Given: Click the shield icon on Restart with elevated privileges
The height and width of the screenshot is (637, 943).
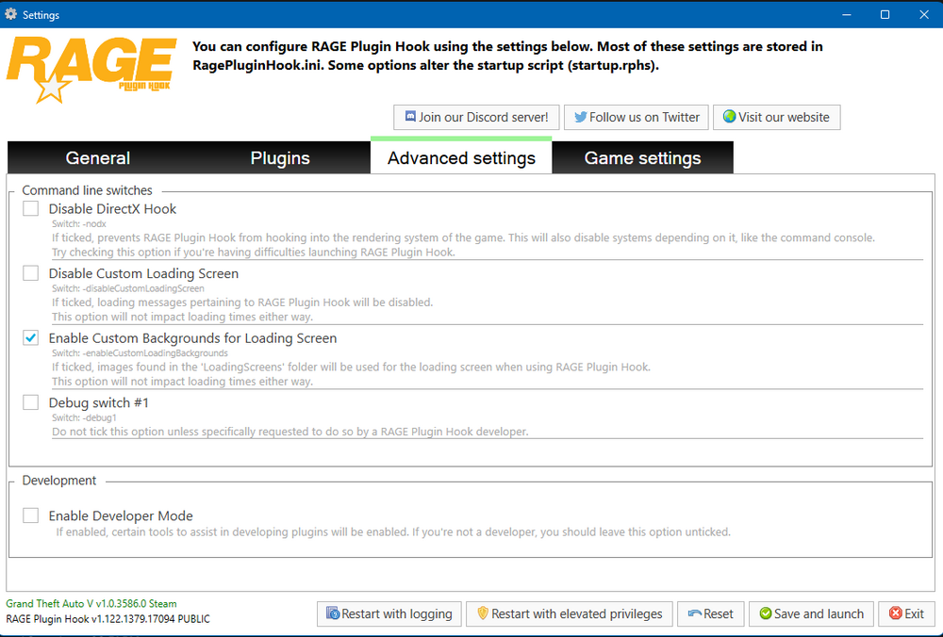Looking at the screenshot, I should click(482, 612).
